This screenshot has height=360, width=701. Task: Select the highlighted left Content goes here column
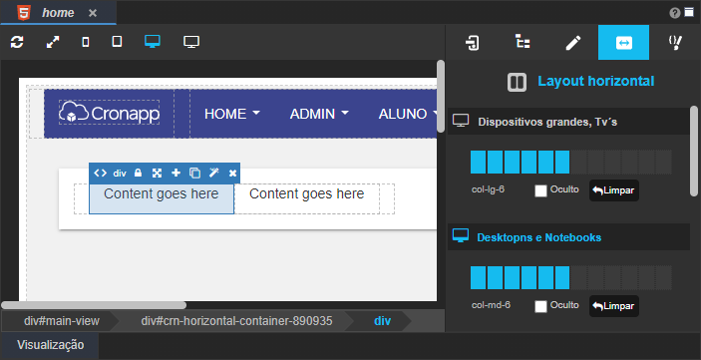pos(162,198)
